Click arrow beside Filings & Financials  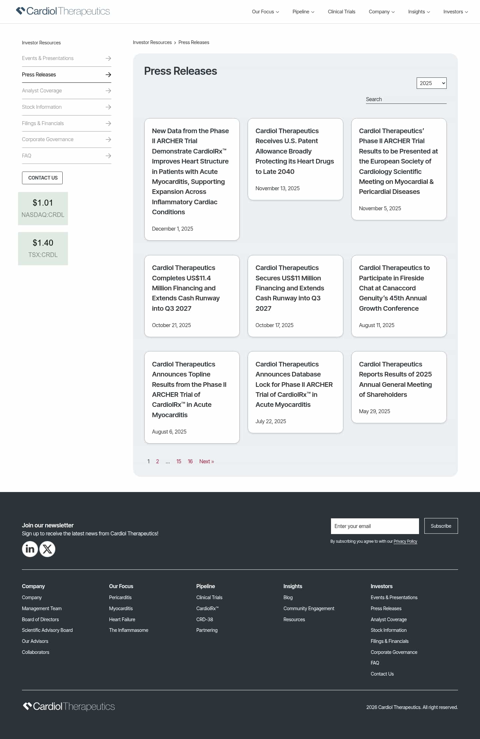point(108,124)
